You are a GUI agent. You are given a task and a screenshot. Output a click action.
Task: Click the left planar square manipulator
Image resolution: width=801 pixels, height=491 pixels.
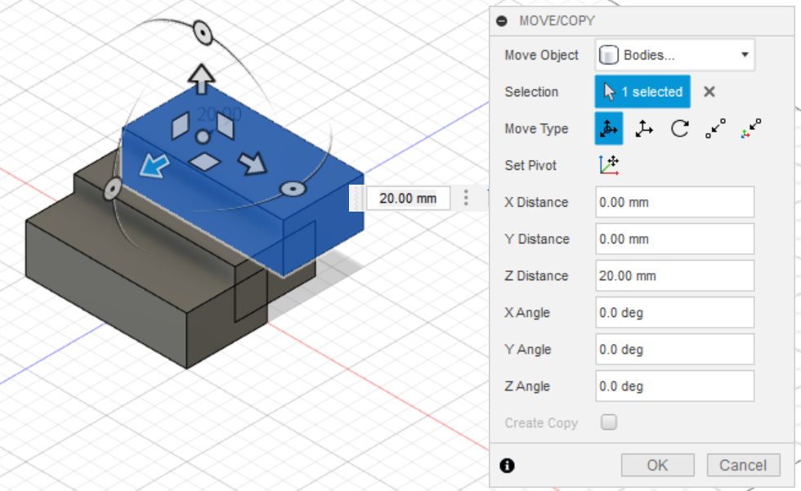(x=180, y=126)
